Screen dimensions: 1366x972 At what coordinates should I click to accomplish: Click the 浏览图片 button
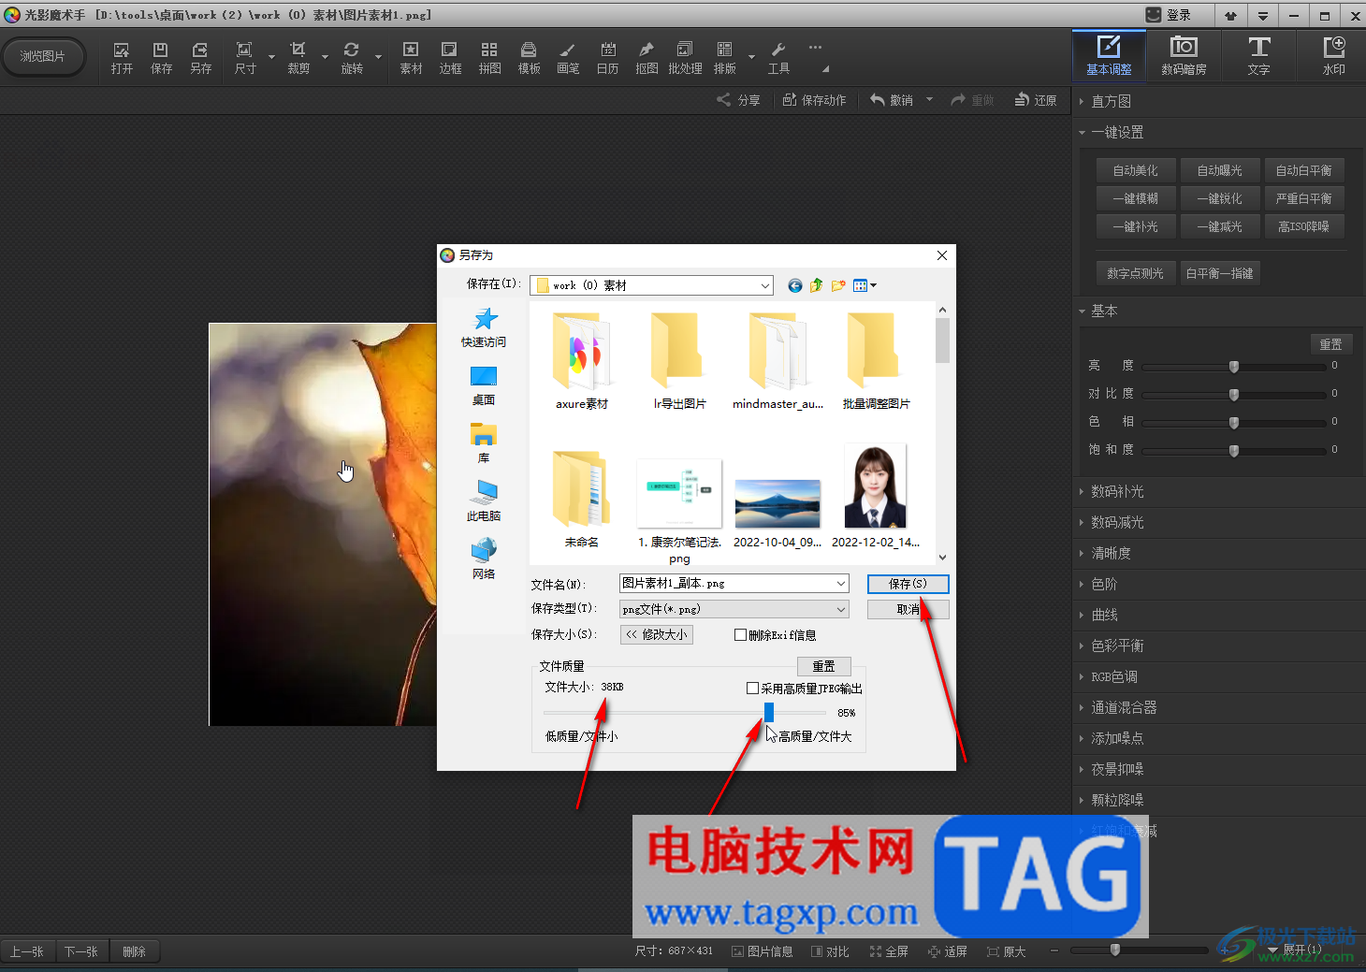[43, 56]
